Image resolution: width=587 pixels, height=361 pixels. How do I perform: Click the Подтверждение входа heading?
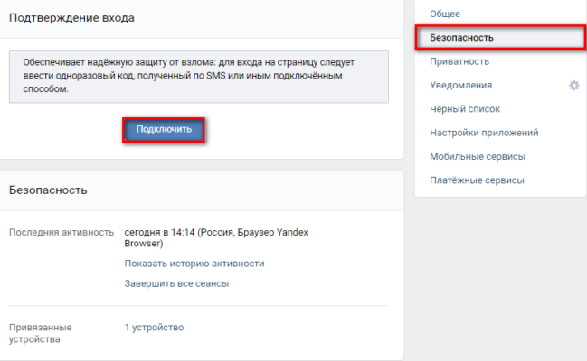71,18
